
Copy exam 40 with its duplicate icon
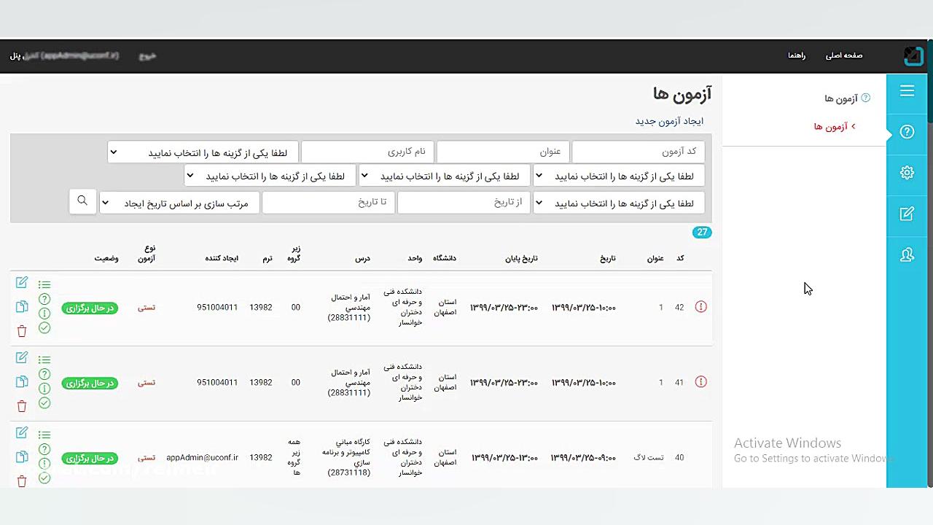coord(22,457)
